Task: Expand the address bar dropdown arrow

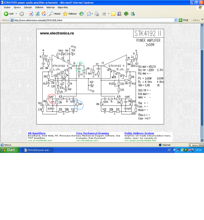Action: [x=175, y=20]
